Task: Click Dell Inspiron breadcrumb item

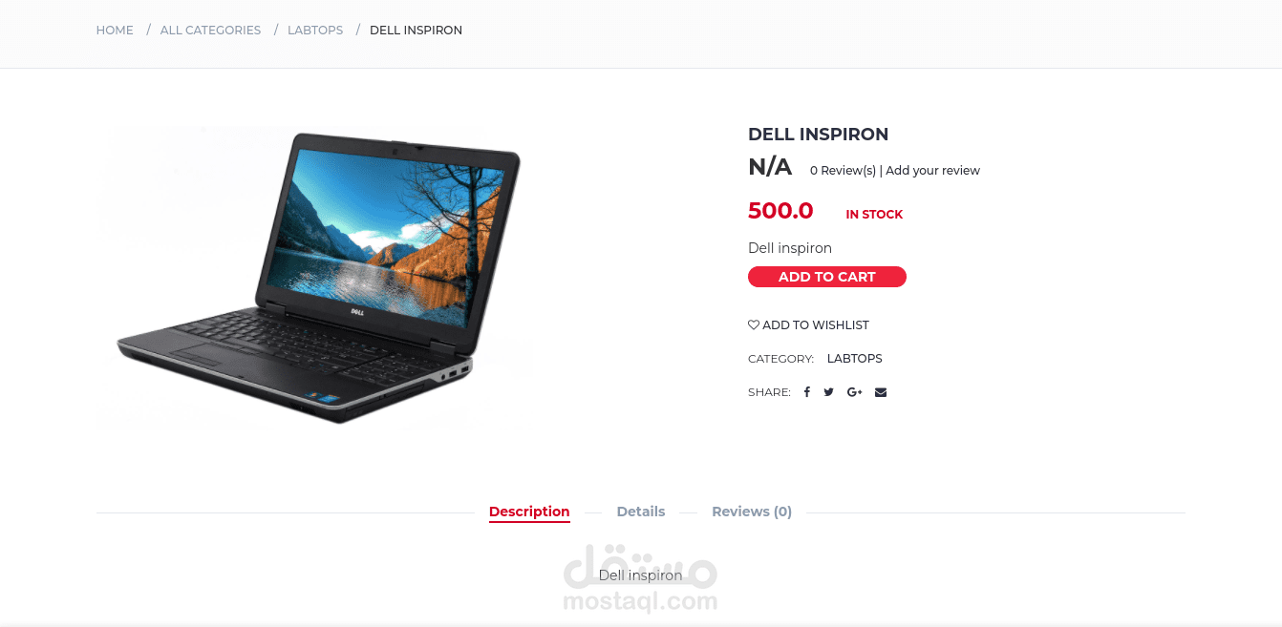Action: (x=416, y=31)
